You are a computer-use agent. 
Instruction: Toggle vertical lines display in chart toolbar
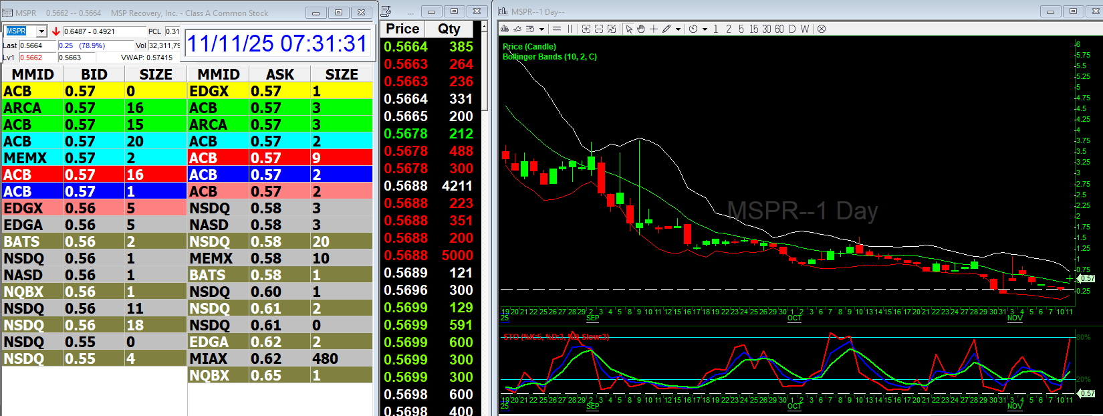pos(570,29)
